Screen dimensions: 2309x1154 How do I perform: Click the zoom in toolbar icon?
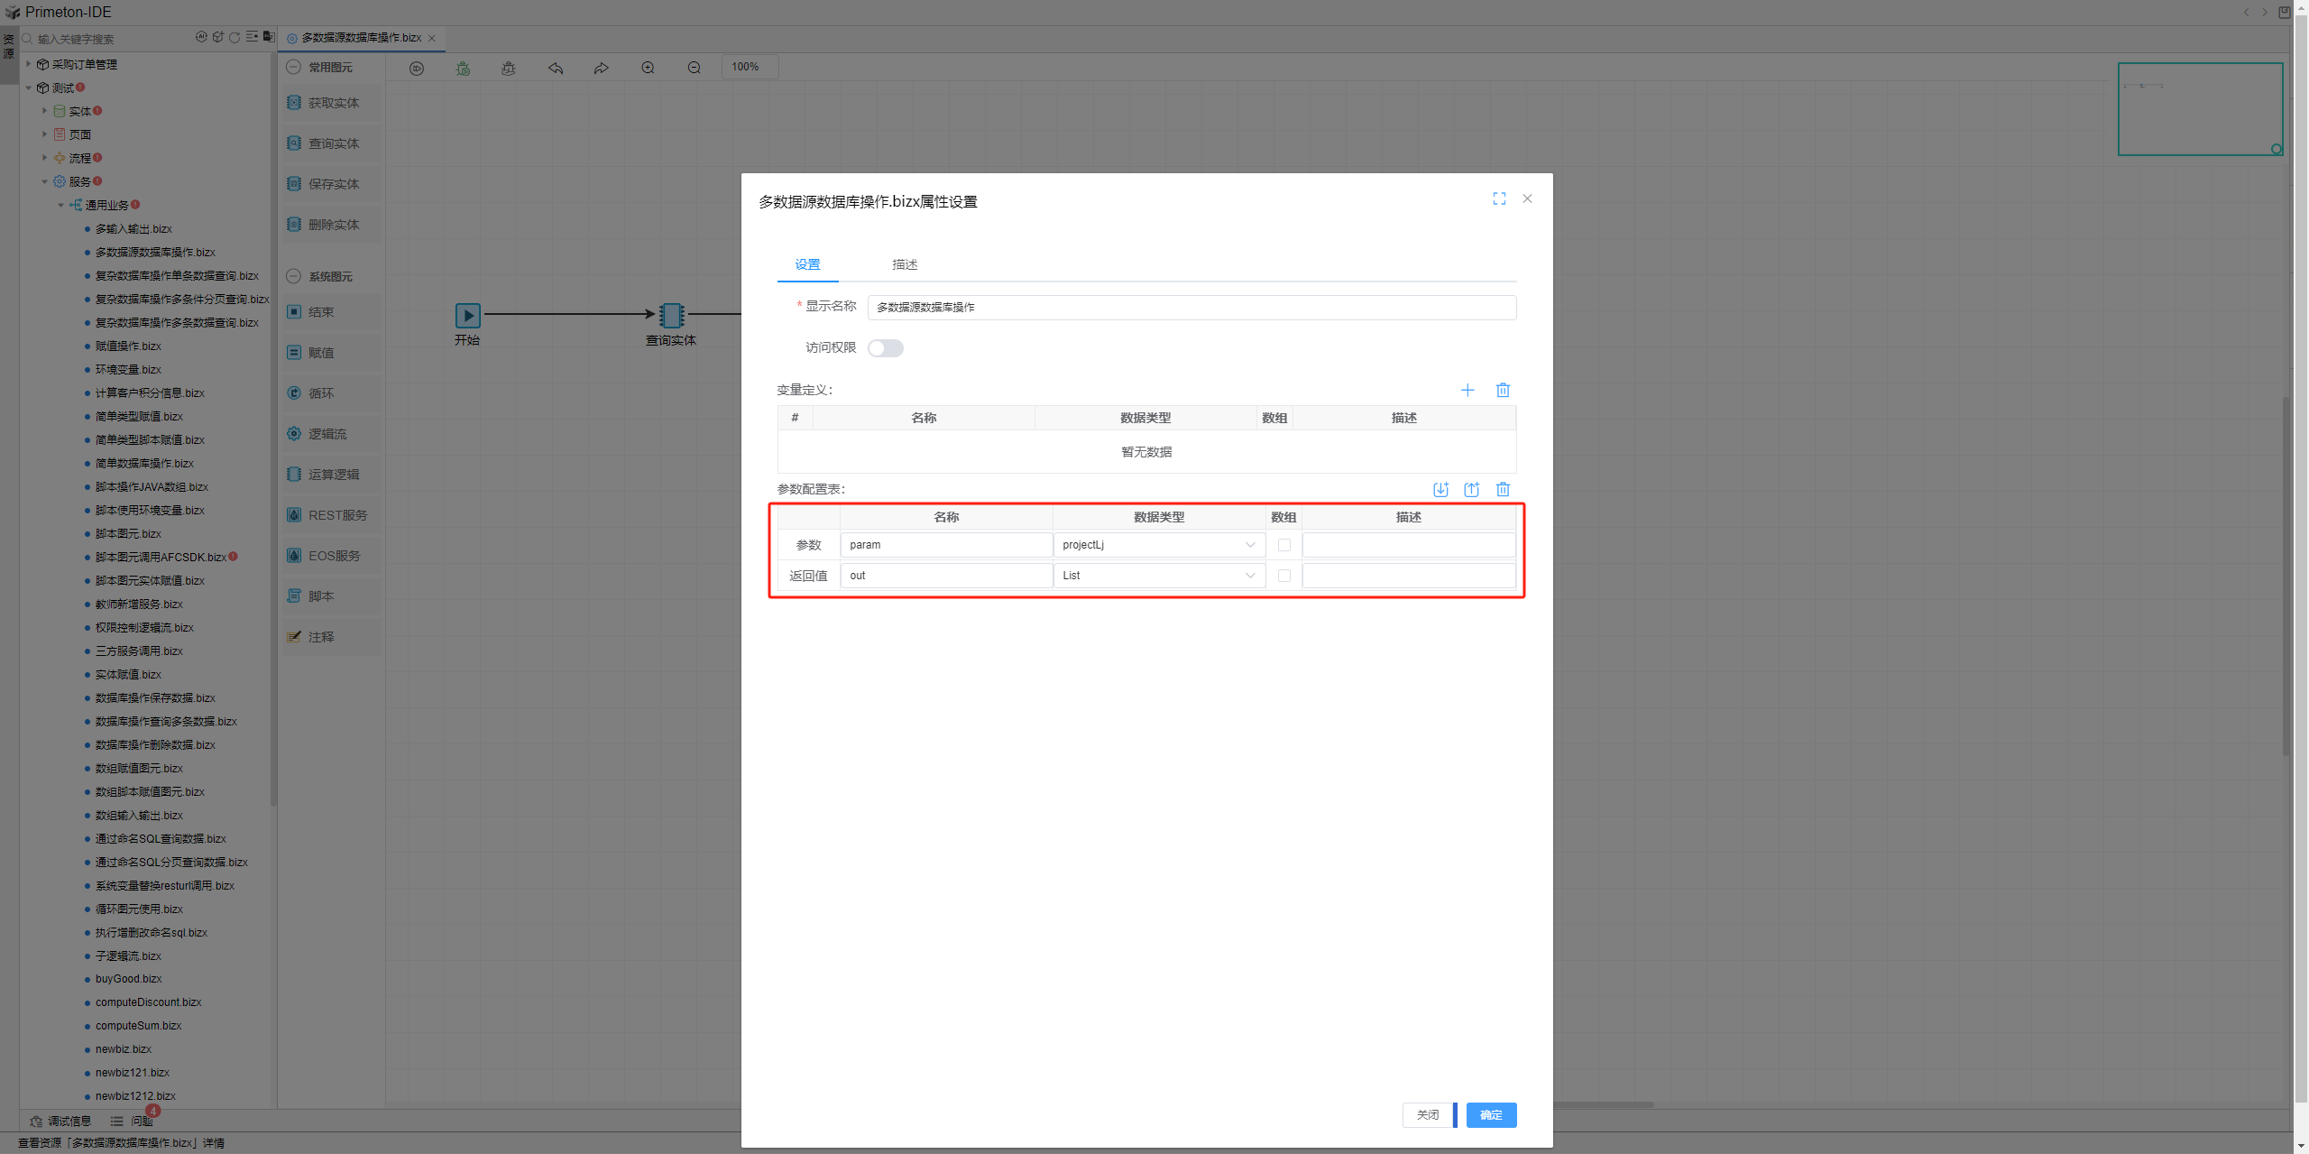(x=648, y=68)
